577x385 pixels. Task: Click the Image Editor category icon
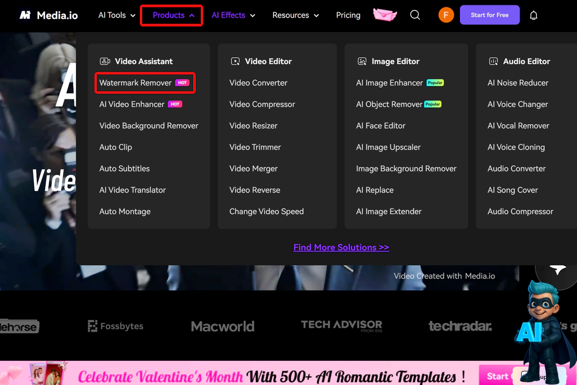click(362, 61)
